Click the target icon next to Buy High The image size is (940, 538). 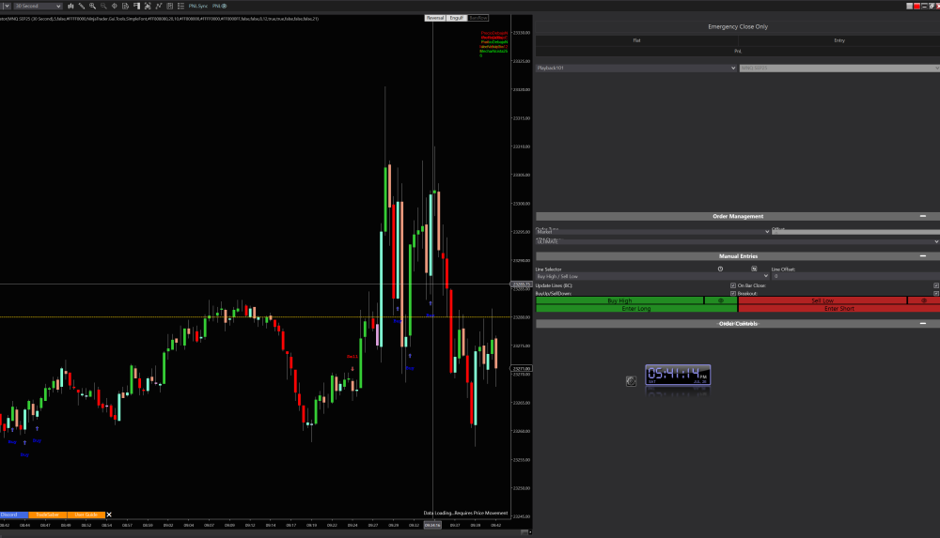click(721, 300)
